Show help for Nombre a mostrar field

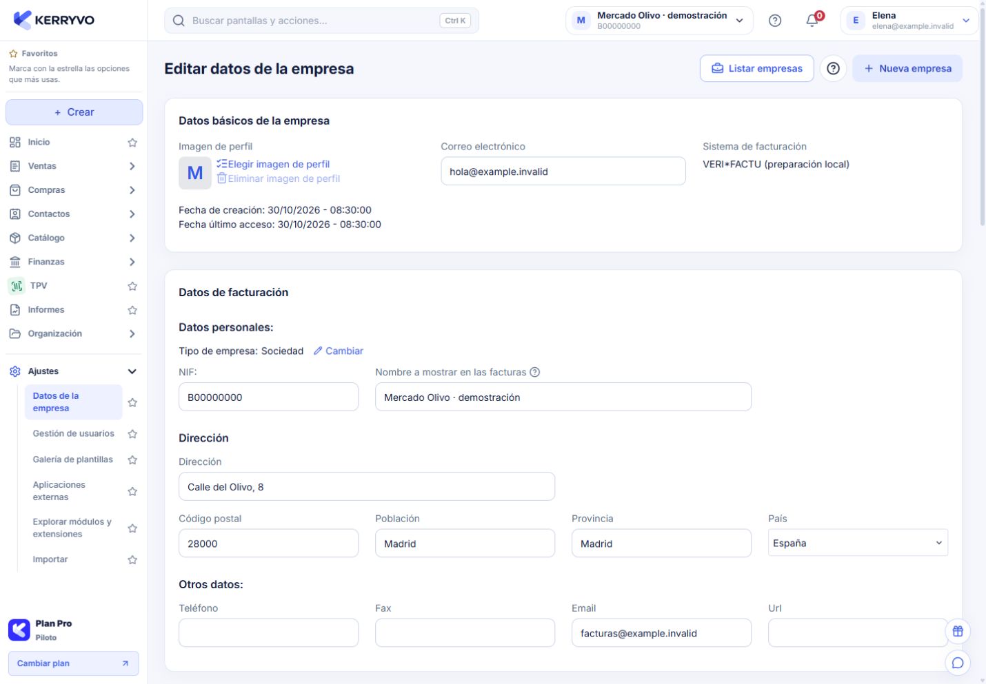coord(534,372)
